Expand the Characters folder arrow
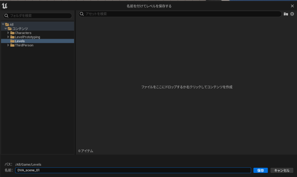 pos(8,33)
